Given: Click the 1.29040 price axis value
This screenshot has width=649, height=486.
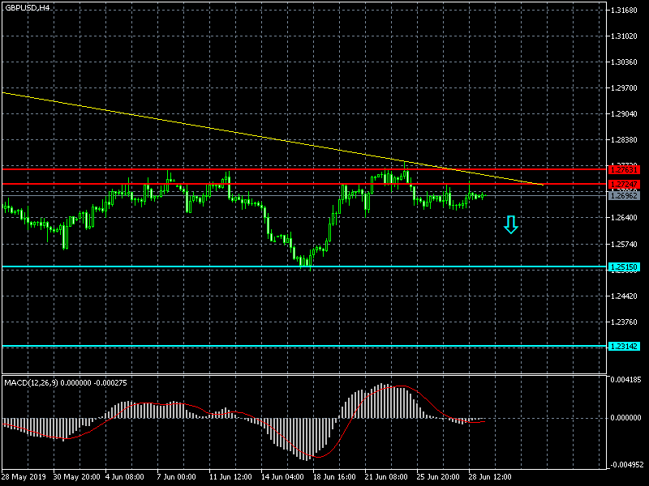Looking at the screenshot, I should click(x=624, y=114).
